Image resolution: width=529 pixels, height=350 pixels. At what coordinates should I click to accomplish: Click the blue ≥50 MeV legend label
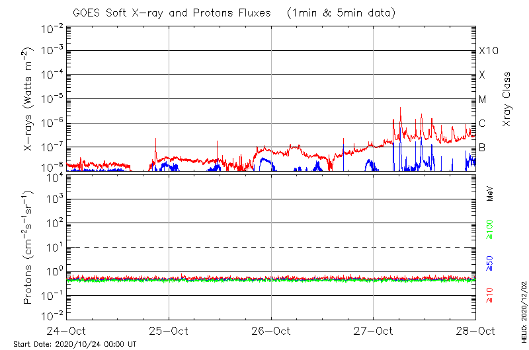tap(490, 264)
